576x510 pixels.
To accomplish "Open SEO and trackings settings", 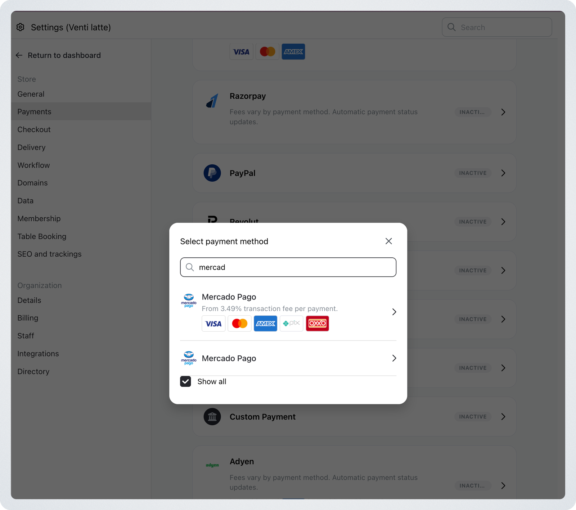I will (x=49, y=254).
